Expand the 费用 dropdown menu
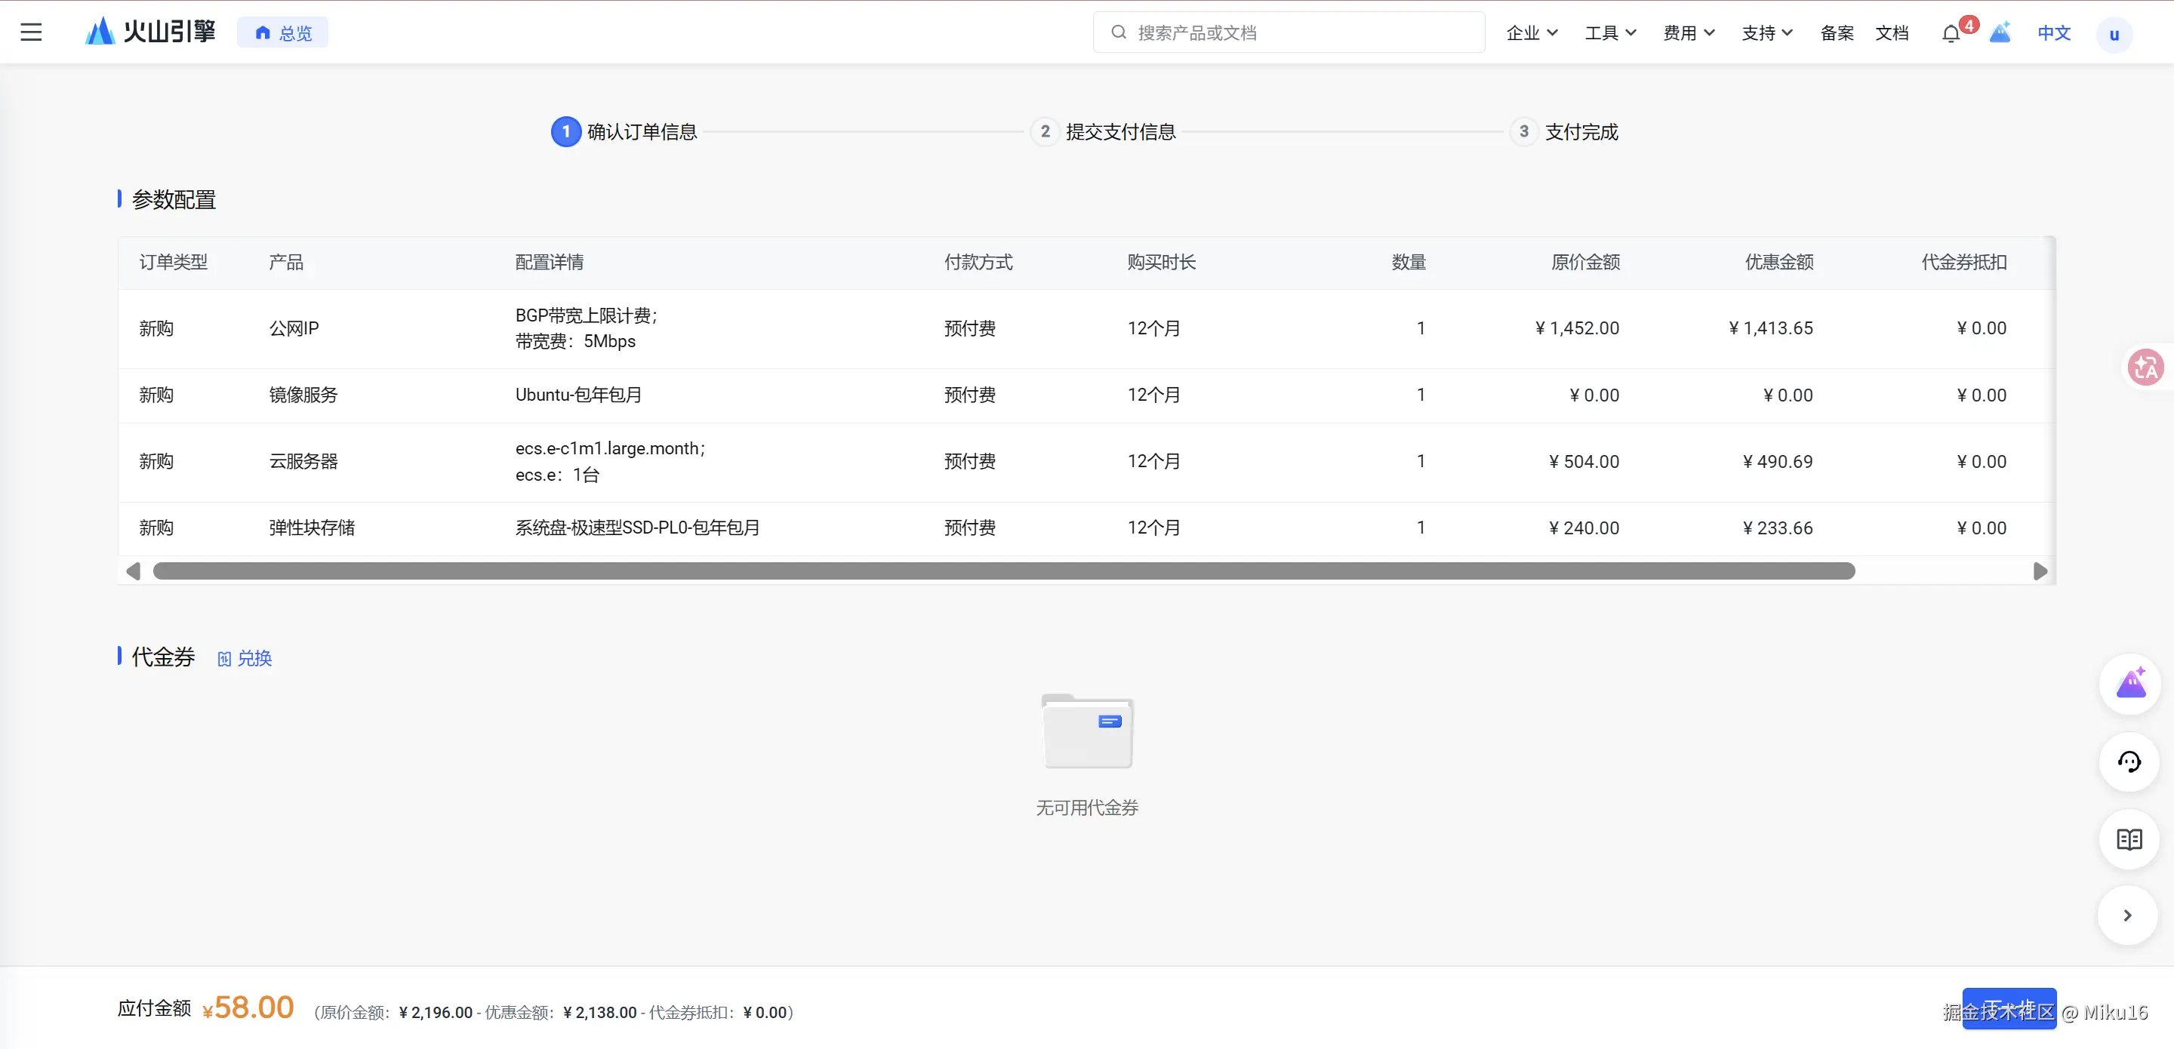 click(1688, 33)
